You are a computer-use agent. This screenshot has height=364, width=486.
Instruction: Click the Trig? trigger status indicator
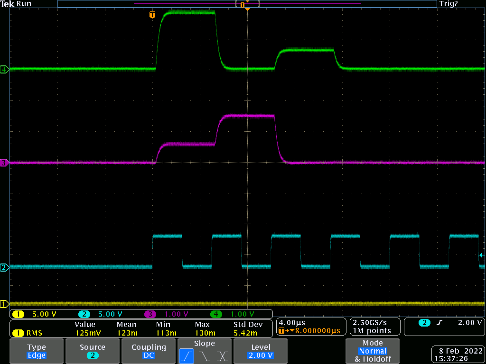[449, 4]
